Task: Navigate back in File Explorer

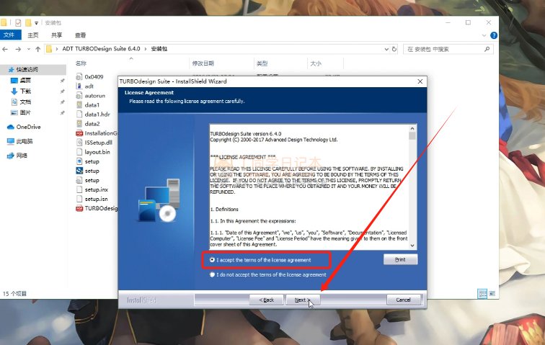Action: pos(5,49)
